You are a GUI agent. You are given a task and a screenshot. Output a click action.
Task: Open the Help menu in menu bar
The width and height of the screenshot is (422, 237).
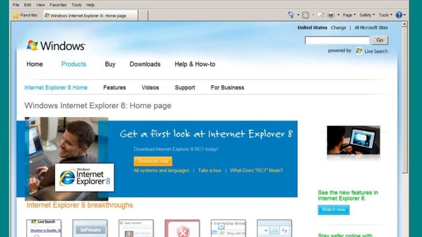click(90, 5)
